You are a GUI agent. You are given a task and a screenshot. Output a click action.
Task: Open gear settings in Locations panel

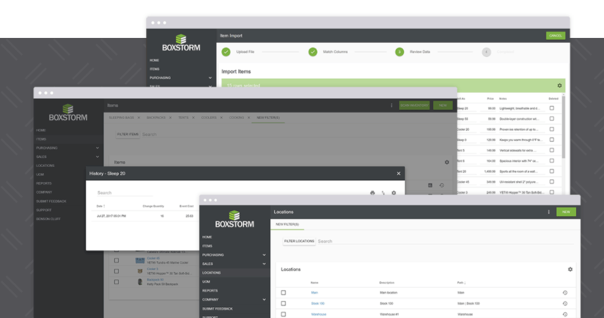[570, 269]
